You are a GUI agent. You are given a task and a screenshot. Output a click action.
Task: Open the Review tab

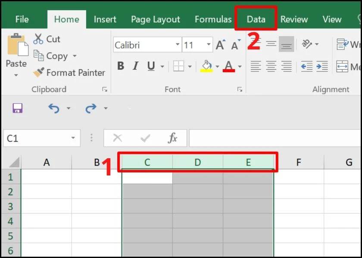[294, 19]
